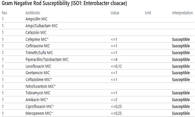The height and width of the screenshot is (117, 195).
Task: Click the Res column header
Action: coord(5,13)
